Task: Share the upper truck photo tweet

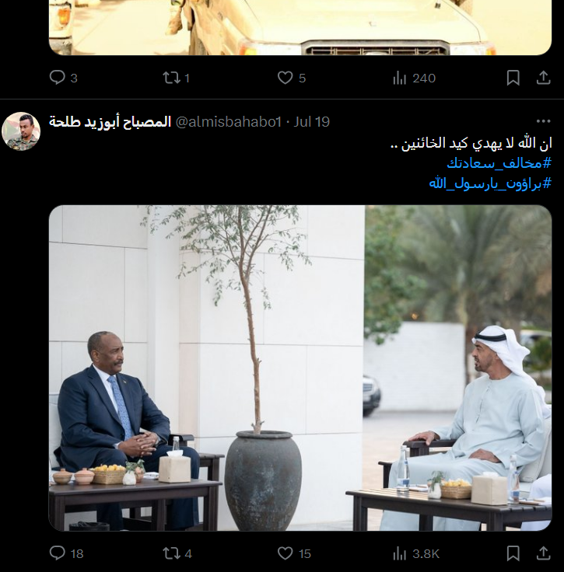Action: [x=543, y=78]
